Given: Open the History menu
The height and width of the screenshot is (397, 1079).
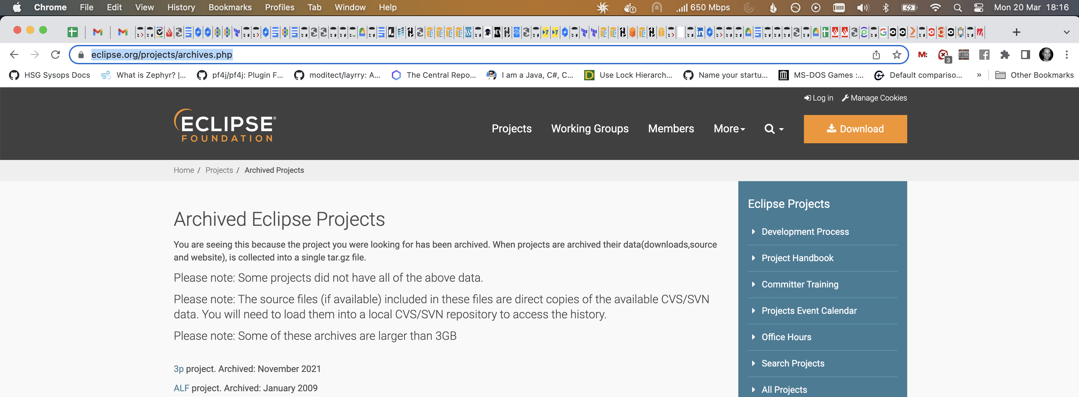Looking at the screenshot, I should [x=180, y=7].
